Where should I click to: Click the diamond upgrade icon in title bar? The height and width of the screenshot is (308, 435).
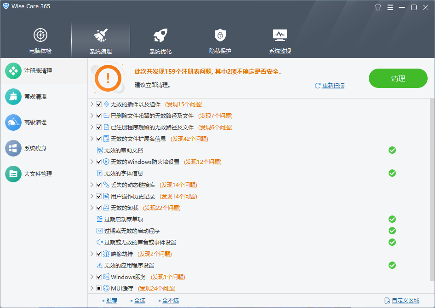(378, 7)
